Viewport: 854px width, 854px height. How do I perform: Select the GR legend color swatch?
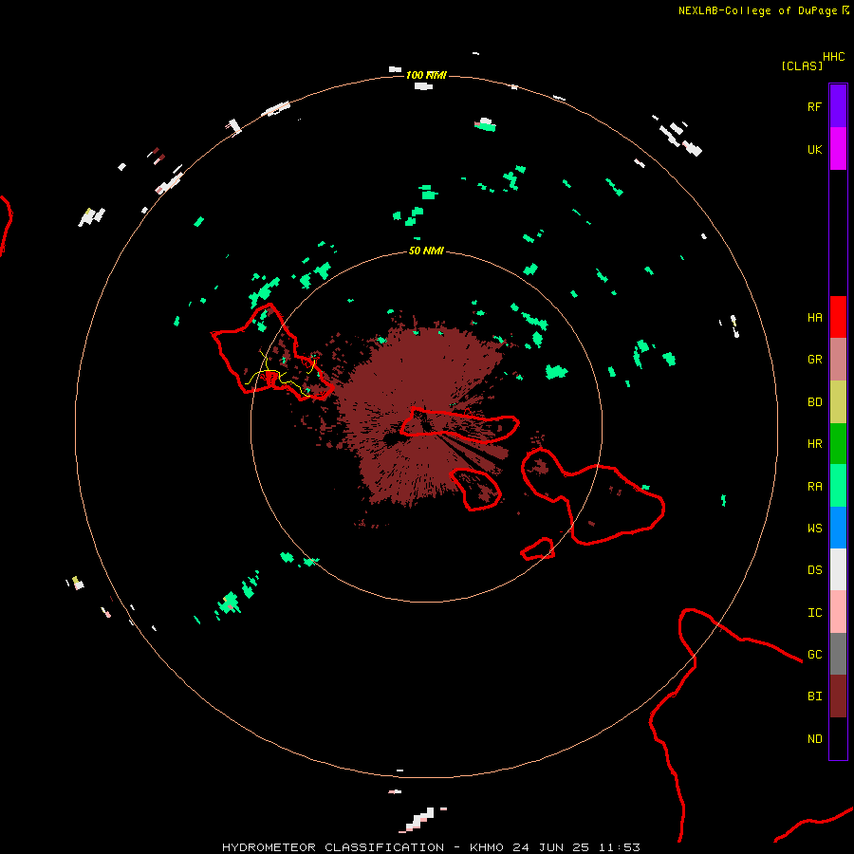838,360
